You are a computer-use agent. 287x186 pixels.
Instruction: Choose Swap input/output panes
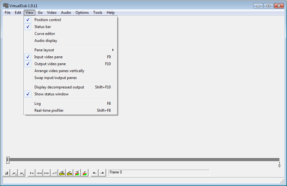(70, 78)
